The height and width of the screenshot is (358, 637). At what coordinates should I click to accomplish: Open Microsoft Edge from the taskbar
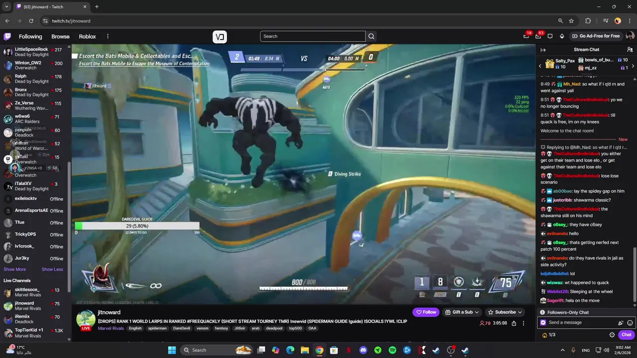pos(290,350)
